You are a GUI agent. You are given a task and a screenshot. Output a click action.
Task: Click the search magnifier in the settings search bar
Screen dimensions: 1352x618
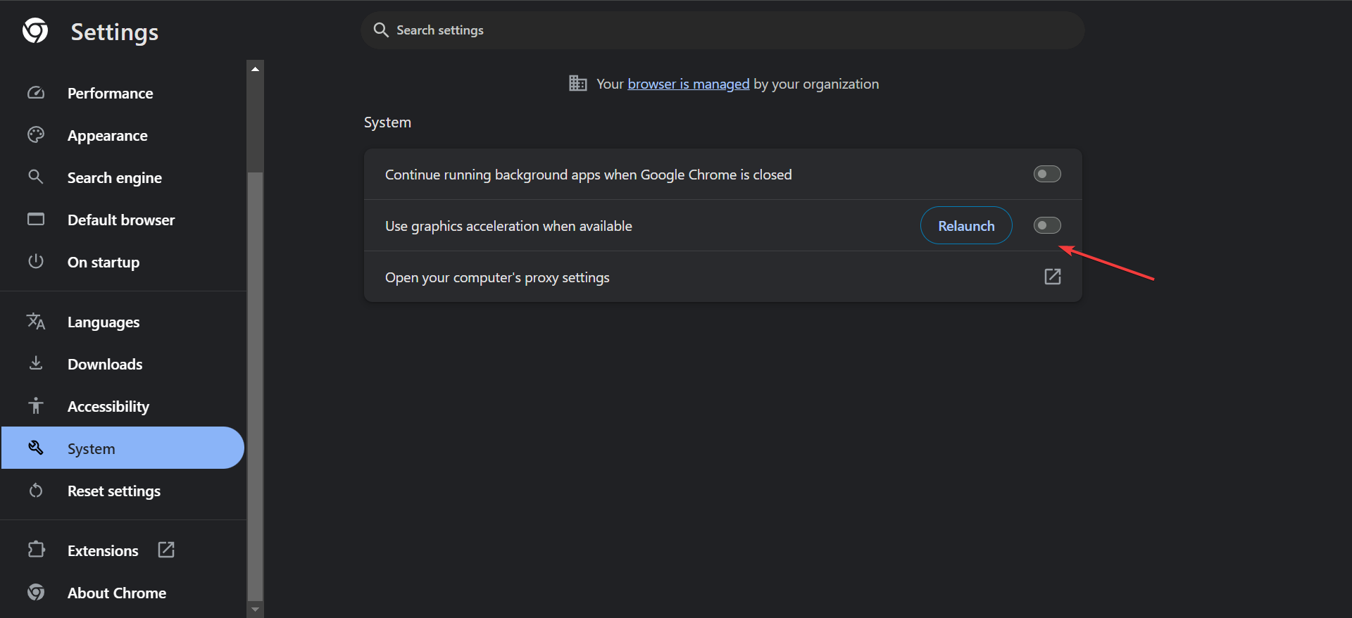tap(381, 30)
